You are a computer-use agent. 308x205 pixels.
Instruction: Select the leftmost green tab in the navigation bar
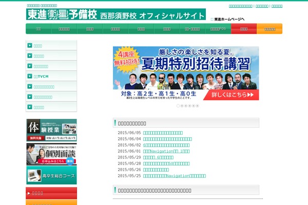coord(38,29)
